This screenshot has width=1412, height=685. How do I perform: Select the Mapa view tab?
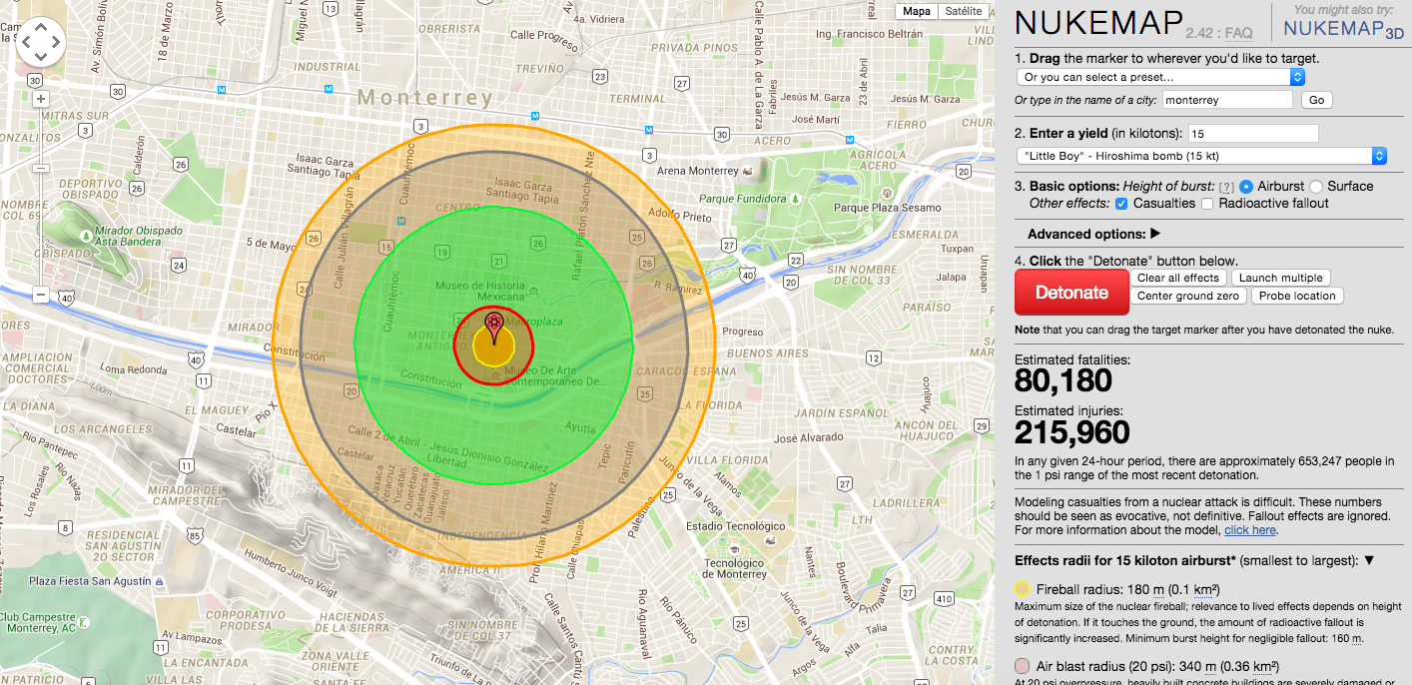(916, 12)
